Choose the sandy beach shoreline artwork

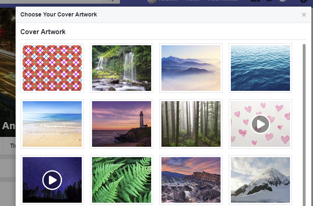click(52, 124)
